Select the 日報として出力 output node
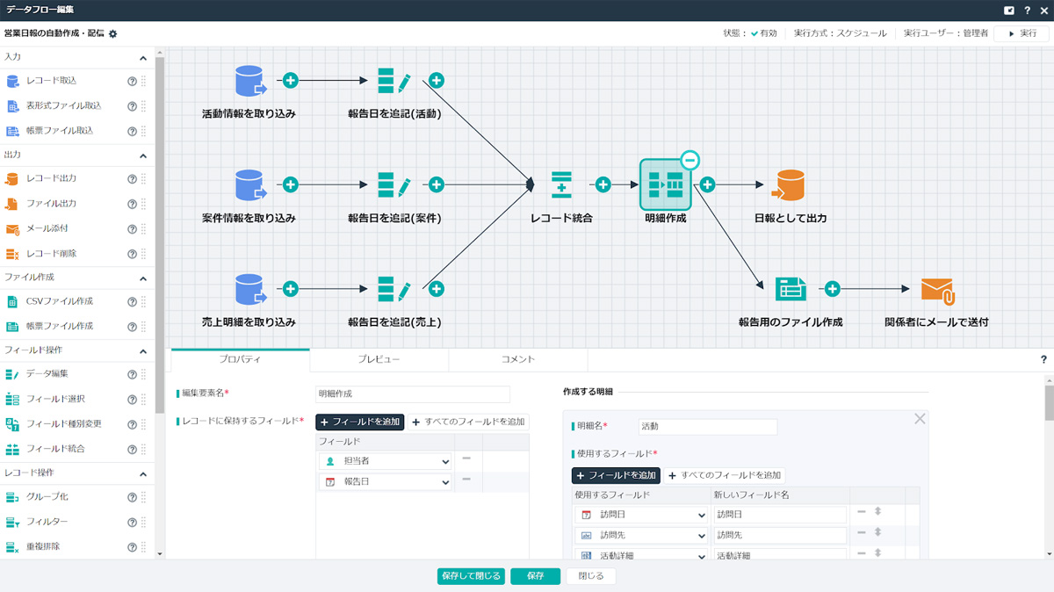Image resolution: width=1054 pixels, height=592 pixels. [789, 185]
